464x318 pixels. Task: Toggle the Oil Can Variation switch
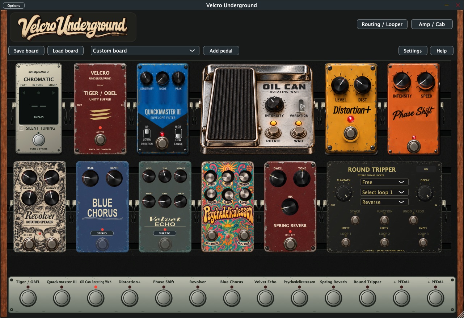click(301, 106)
